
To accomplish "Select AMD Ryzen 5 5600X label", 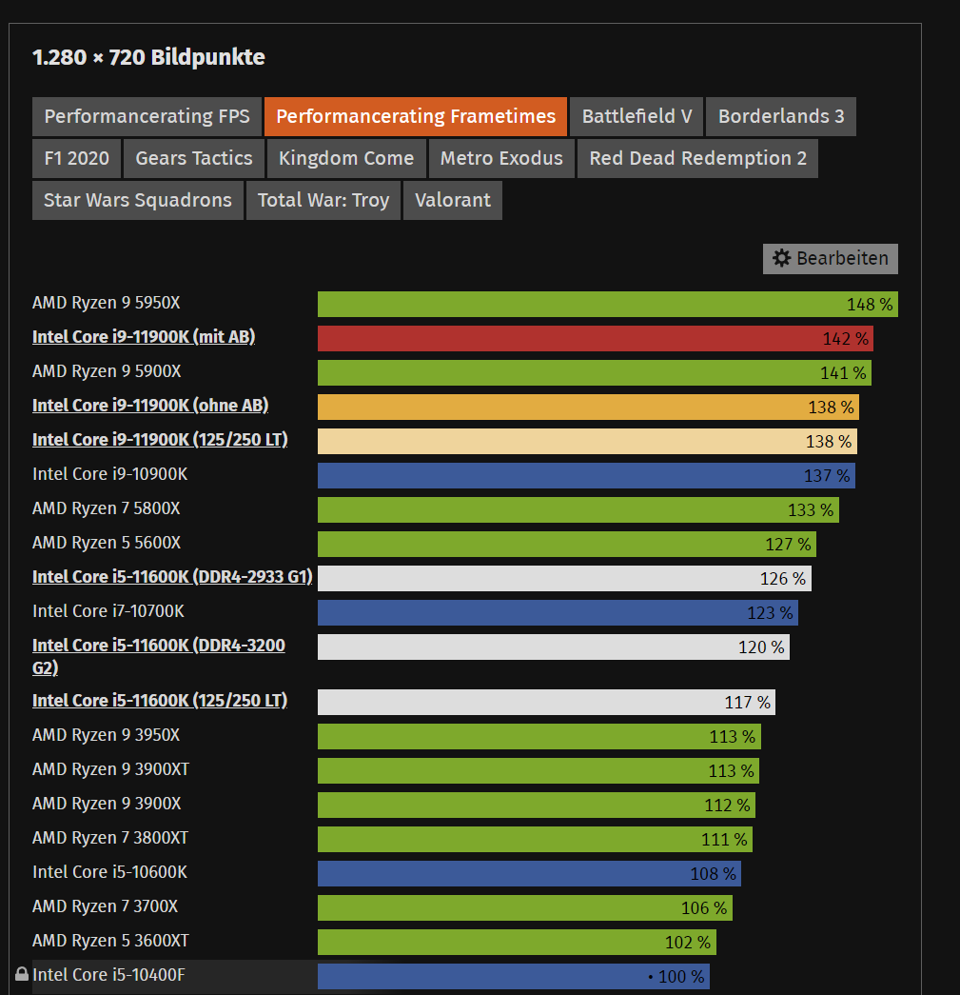I will point(107,542).
